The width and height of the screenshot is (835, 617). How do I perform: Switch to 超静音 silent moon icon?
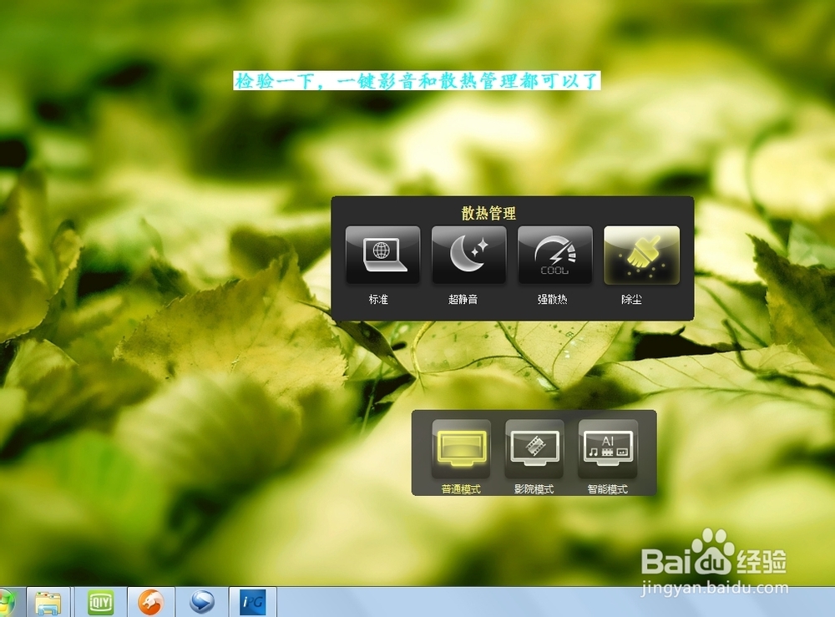(x=468, y=255)
